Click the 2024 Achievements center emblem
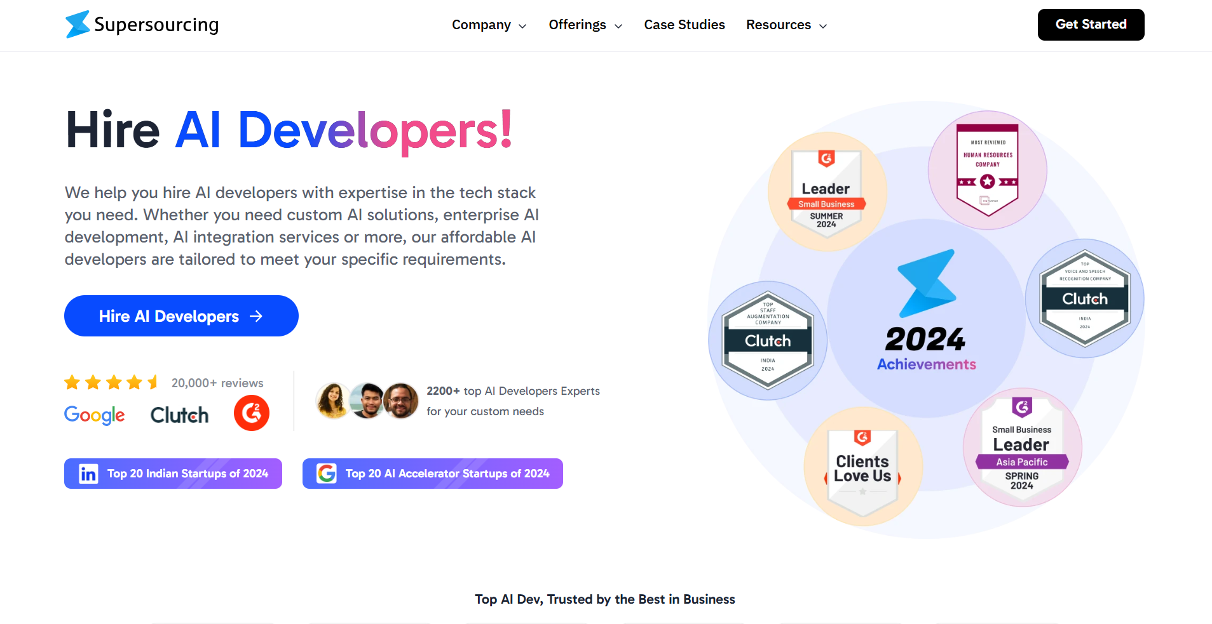 click(x=926, y=317)
